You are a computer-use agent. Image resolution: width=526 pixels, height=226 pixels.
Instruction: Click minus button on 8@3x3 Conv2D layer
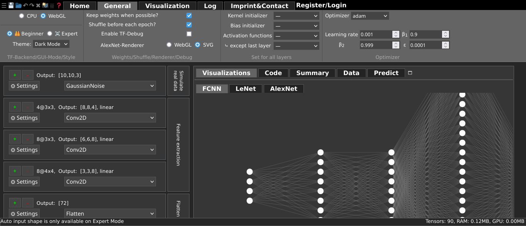[x=27, y=139]
